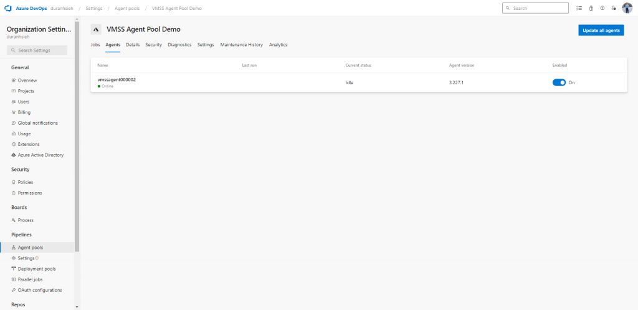The height and width of the screenshot is (310, 638).
Task: Click the Deployment pools sidebar icon
Action: 14,269
